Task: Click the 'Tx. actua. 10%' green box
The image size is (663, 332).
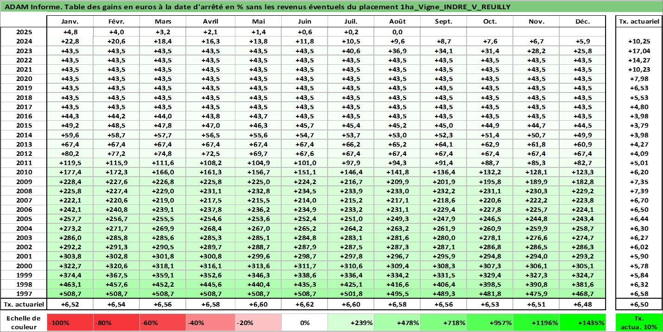Action: tap(639, 323)
